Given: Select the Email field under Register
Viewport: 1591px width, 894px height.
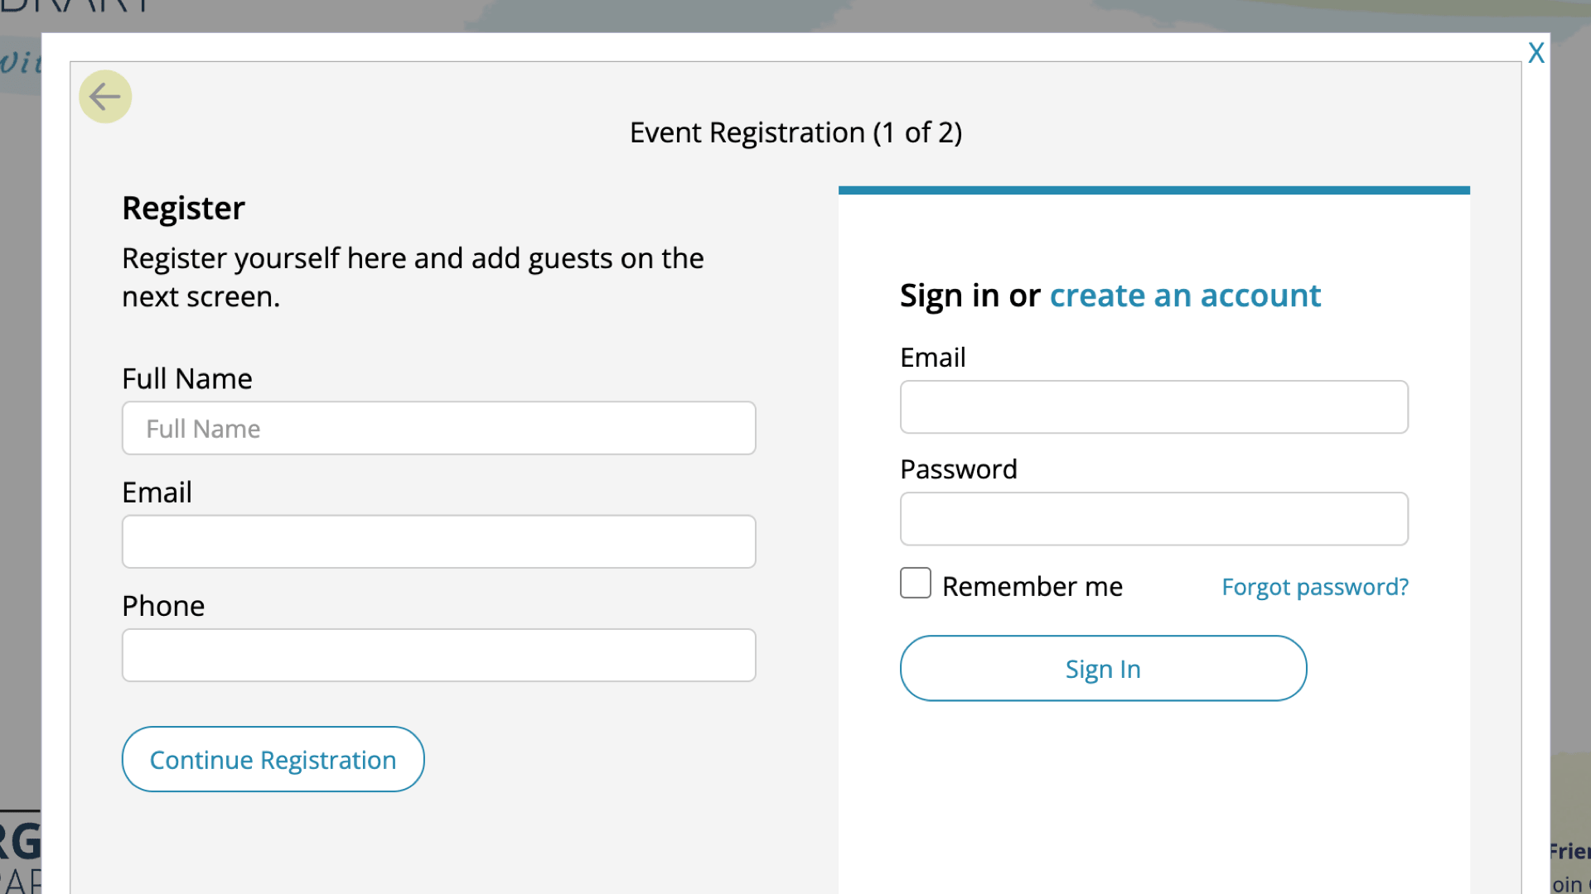Looking at the screenshot, I should click(438, 541).
